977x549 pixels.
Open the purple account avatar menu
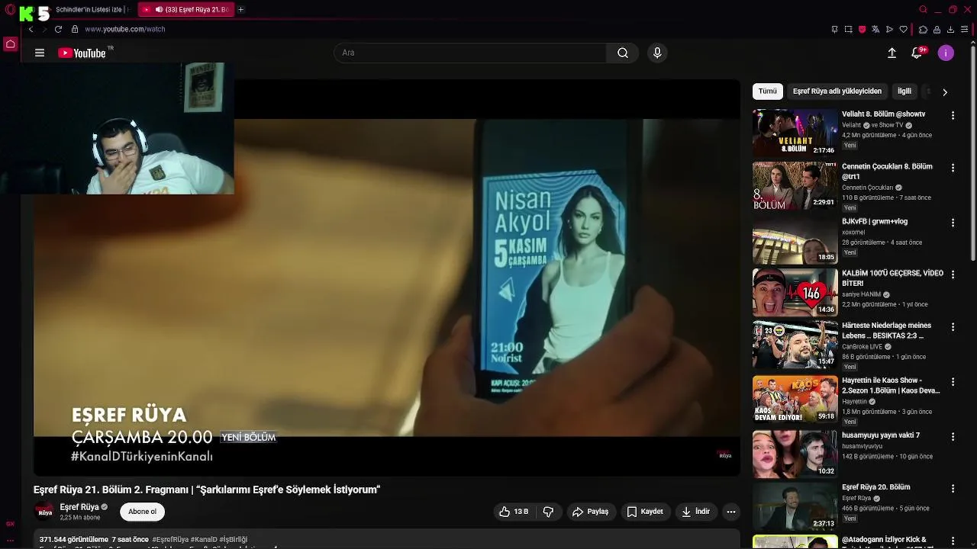coord(946,53)
